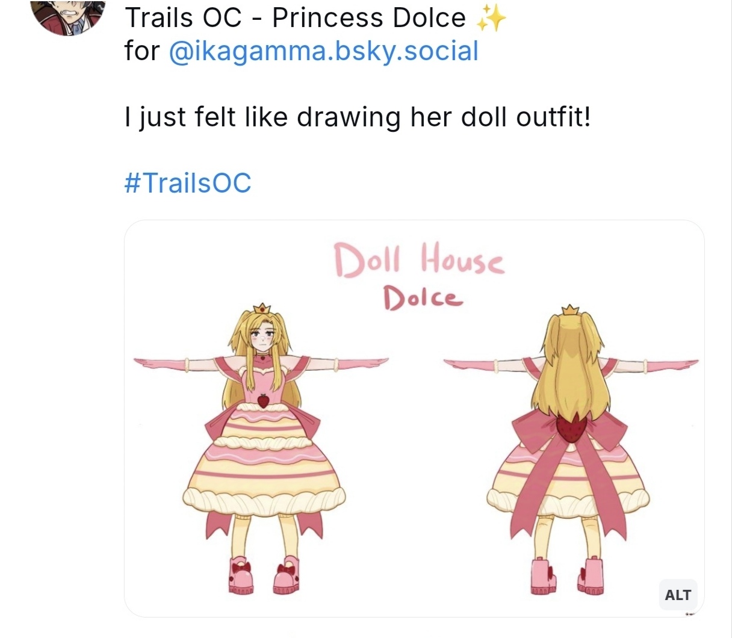
Task: Click the word "for" before the mention
Action: [142, 51]
